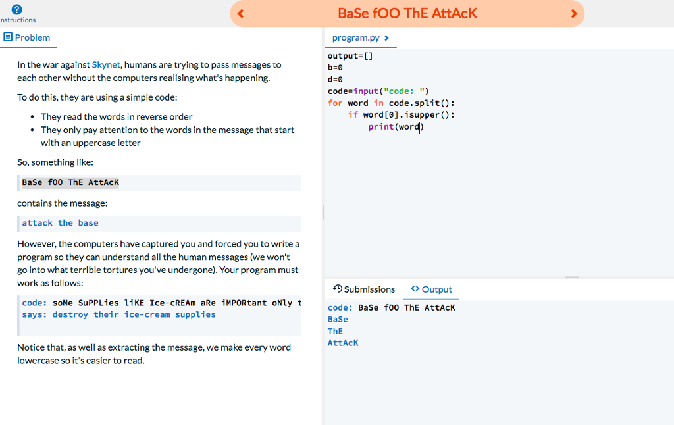Open the program.py file tab
674x425 pixels.
pyautogui.click(x=356, y=37)
